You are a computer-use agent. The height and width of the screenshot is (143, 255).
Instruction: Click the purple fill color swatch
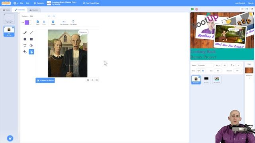[27, 23]
